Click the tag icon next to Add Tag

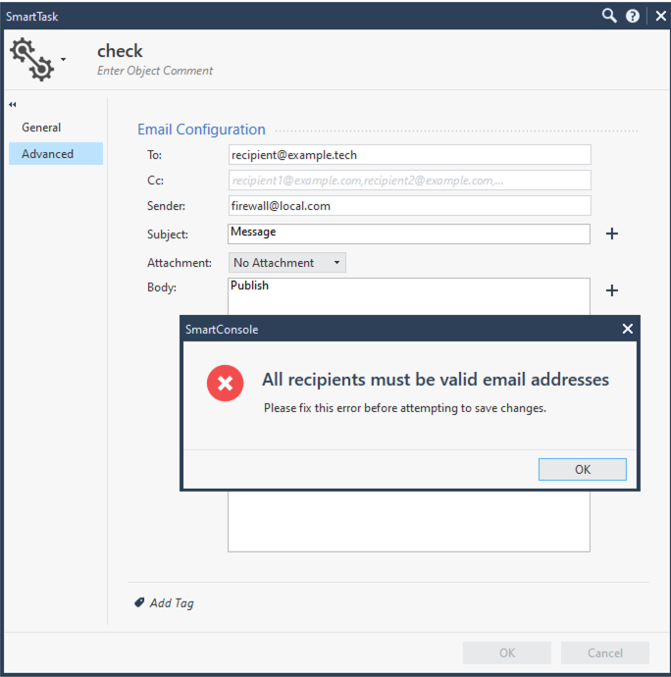coord(139,602)
